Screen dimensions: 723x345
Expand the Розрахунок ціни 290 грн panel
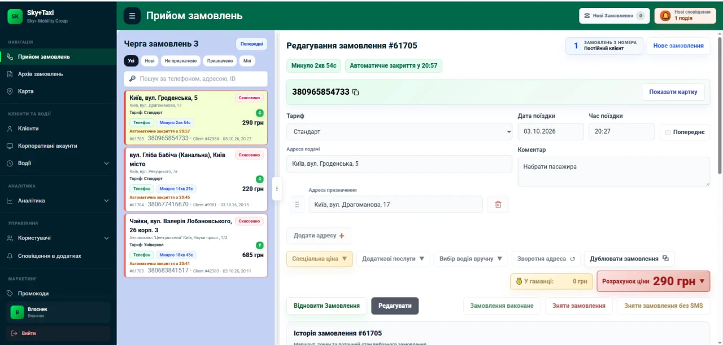tap(654, 281)
